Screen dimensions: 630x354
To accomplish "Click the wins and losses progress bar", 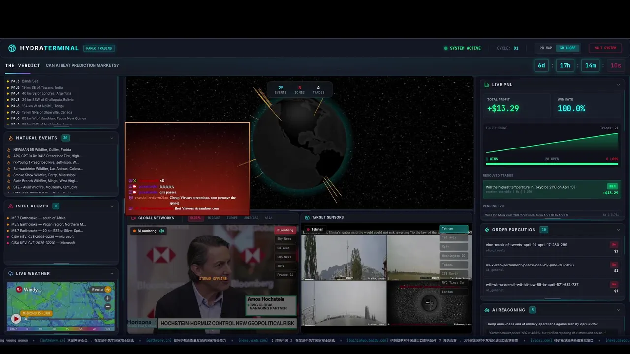I will pyautogui.click(x=552, y=164).
